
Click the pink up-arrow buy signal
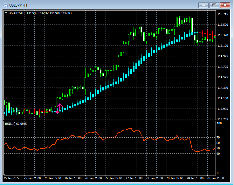pos(60,107)
